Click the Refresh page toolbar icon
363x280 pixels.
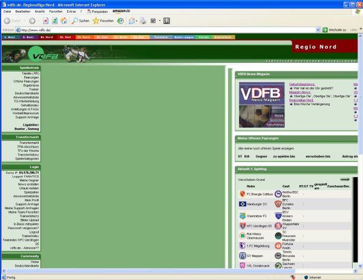click(54, 21)
